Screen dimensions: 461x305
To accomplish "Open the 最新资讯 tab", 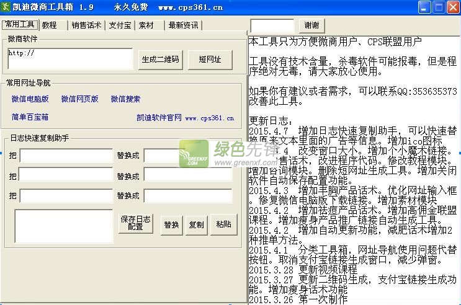I will (184, 25).
